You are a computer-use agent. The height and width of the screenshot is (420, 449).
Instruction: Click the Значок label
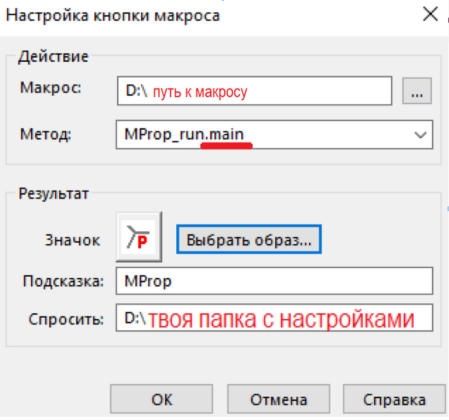pos(72,240)
